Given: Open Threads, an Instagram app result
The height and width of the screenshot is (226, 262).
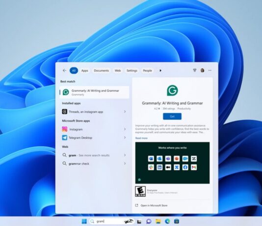Looking at the screenshot, I should tap(94, 112).
